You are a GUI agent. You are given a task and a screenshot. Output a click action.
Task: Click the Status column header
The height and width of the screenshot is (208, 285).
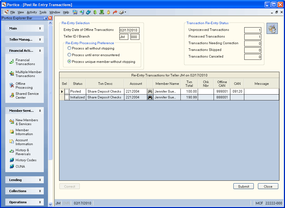coord(78,83)
